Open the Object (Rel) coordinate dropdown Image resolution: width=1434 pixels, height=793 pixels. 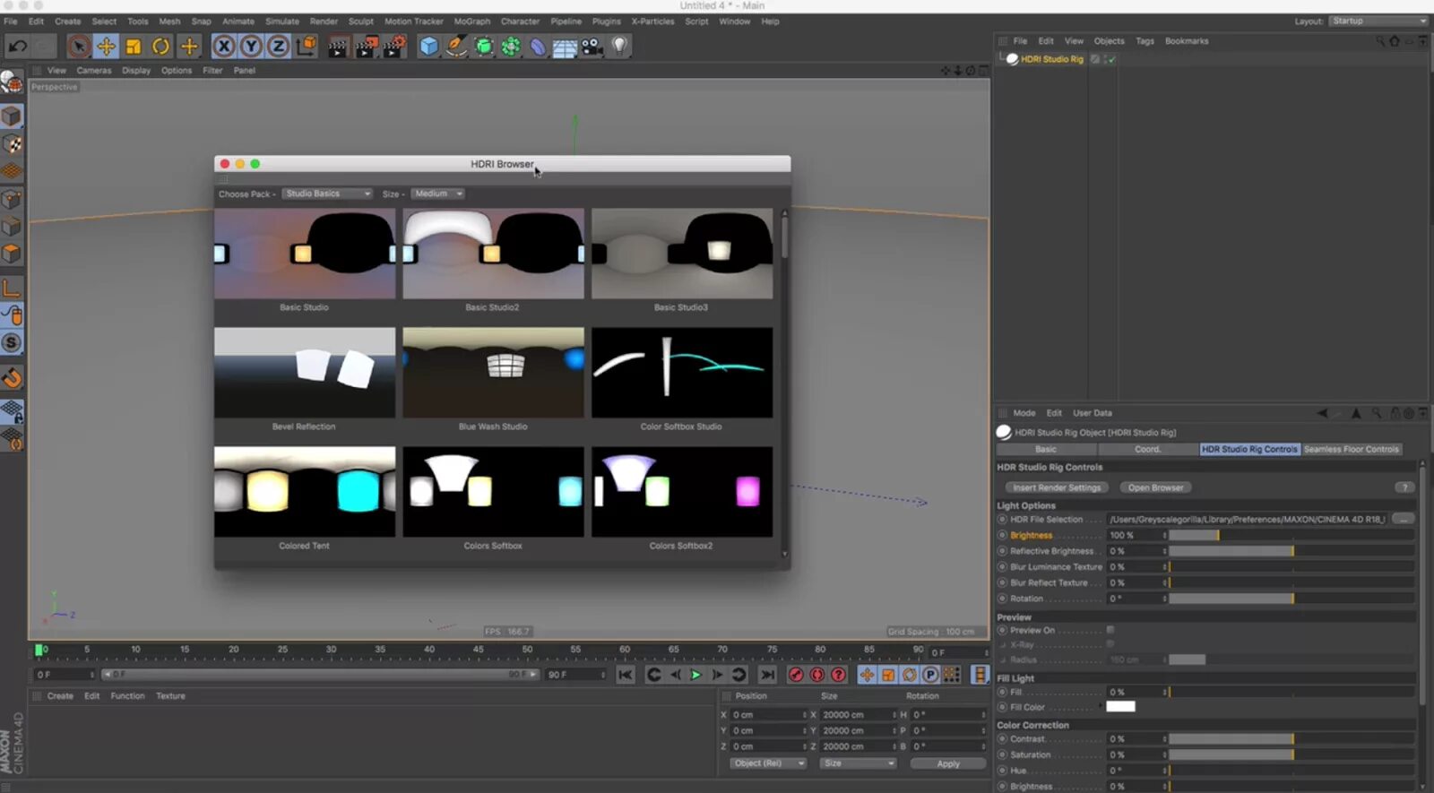click(x=767, y=763)
